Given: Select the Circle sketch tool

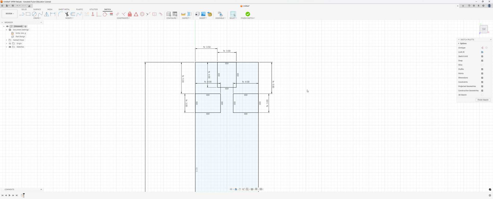Looking at the screenshot, I should 34,14.
